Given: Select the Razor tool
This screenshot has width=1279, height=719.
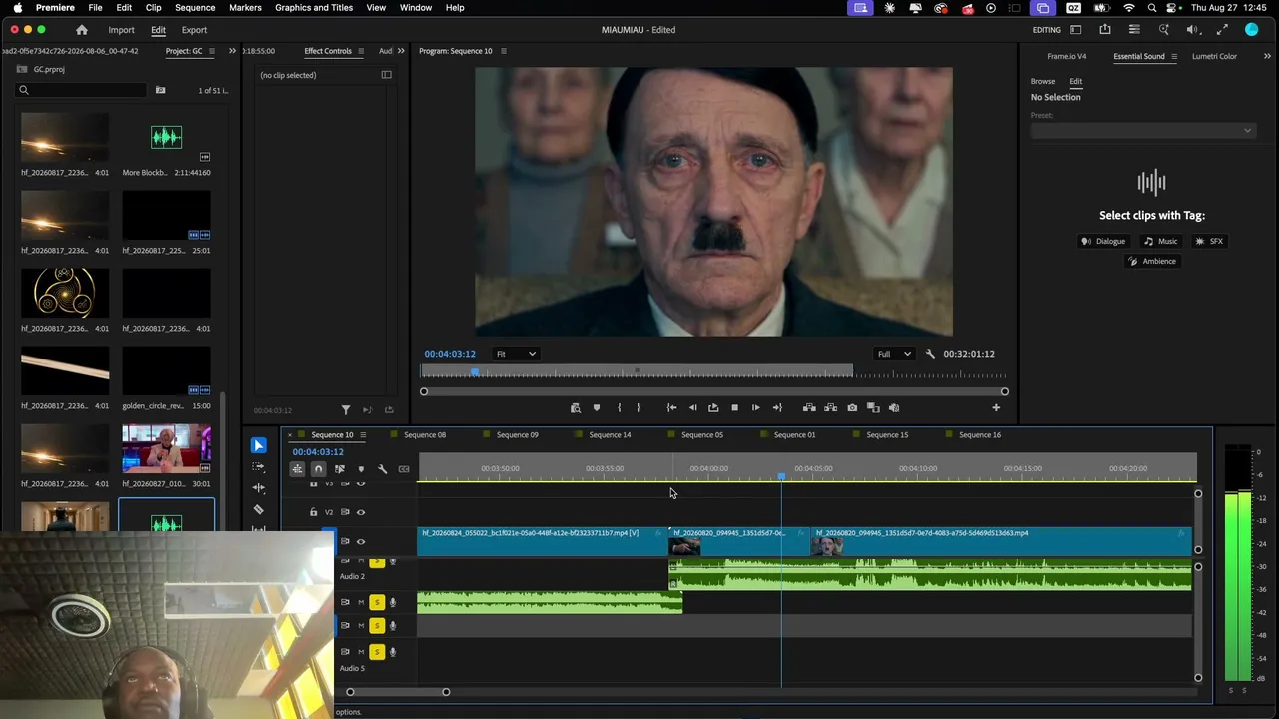Looking at the screenshot, I should pyautogui.click(x=259, y=510).
